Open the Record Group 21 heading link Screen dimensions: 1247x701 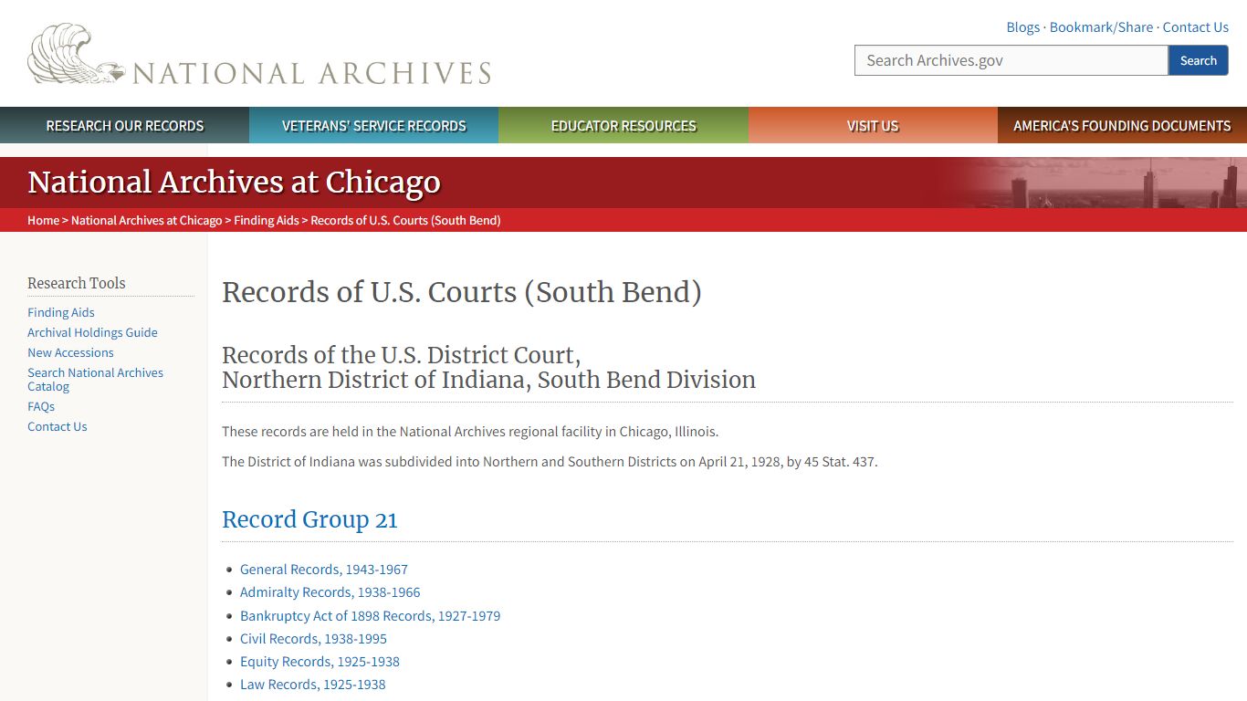click(309, 519)
